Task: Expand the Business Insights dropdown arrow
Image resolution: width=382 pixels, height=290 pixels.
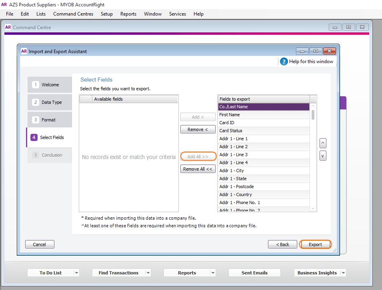Action: click(343, 273)
